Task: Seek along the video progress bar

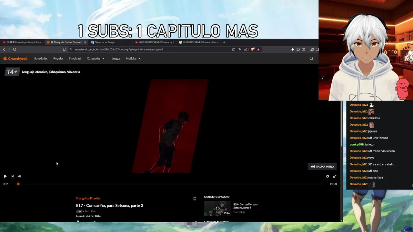Action: [x=170, y=184]
